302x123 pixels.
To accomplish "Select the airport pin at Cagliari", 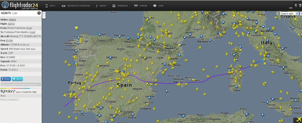I will point(236,87).
